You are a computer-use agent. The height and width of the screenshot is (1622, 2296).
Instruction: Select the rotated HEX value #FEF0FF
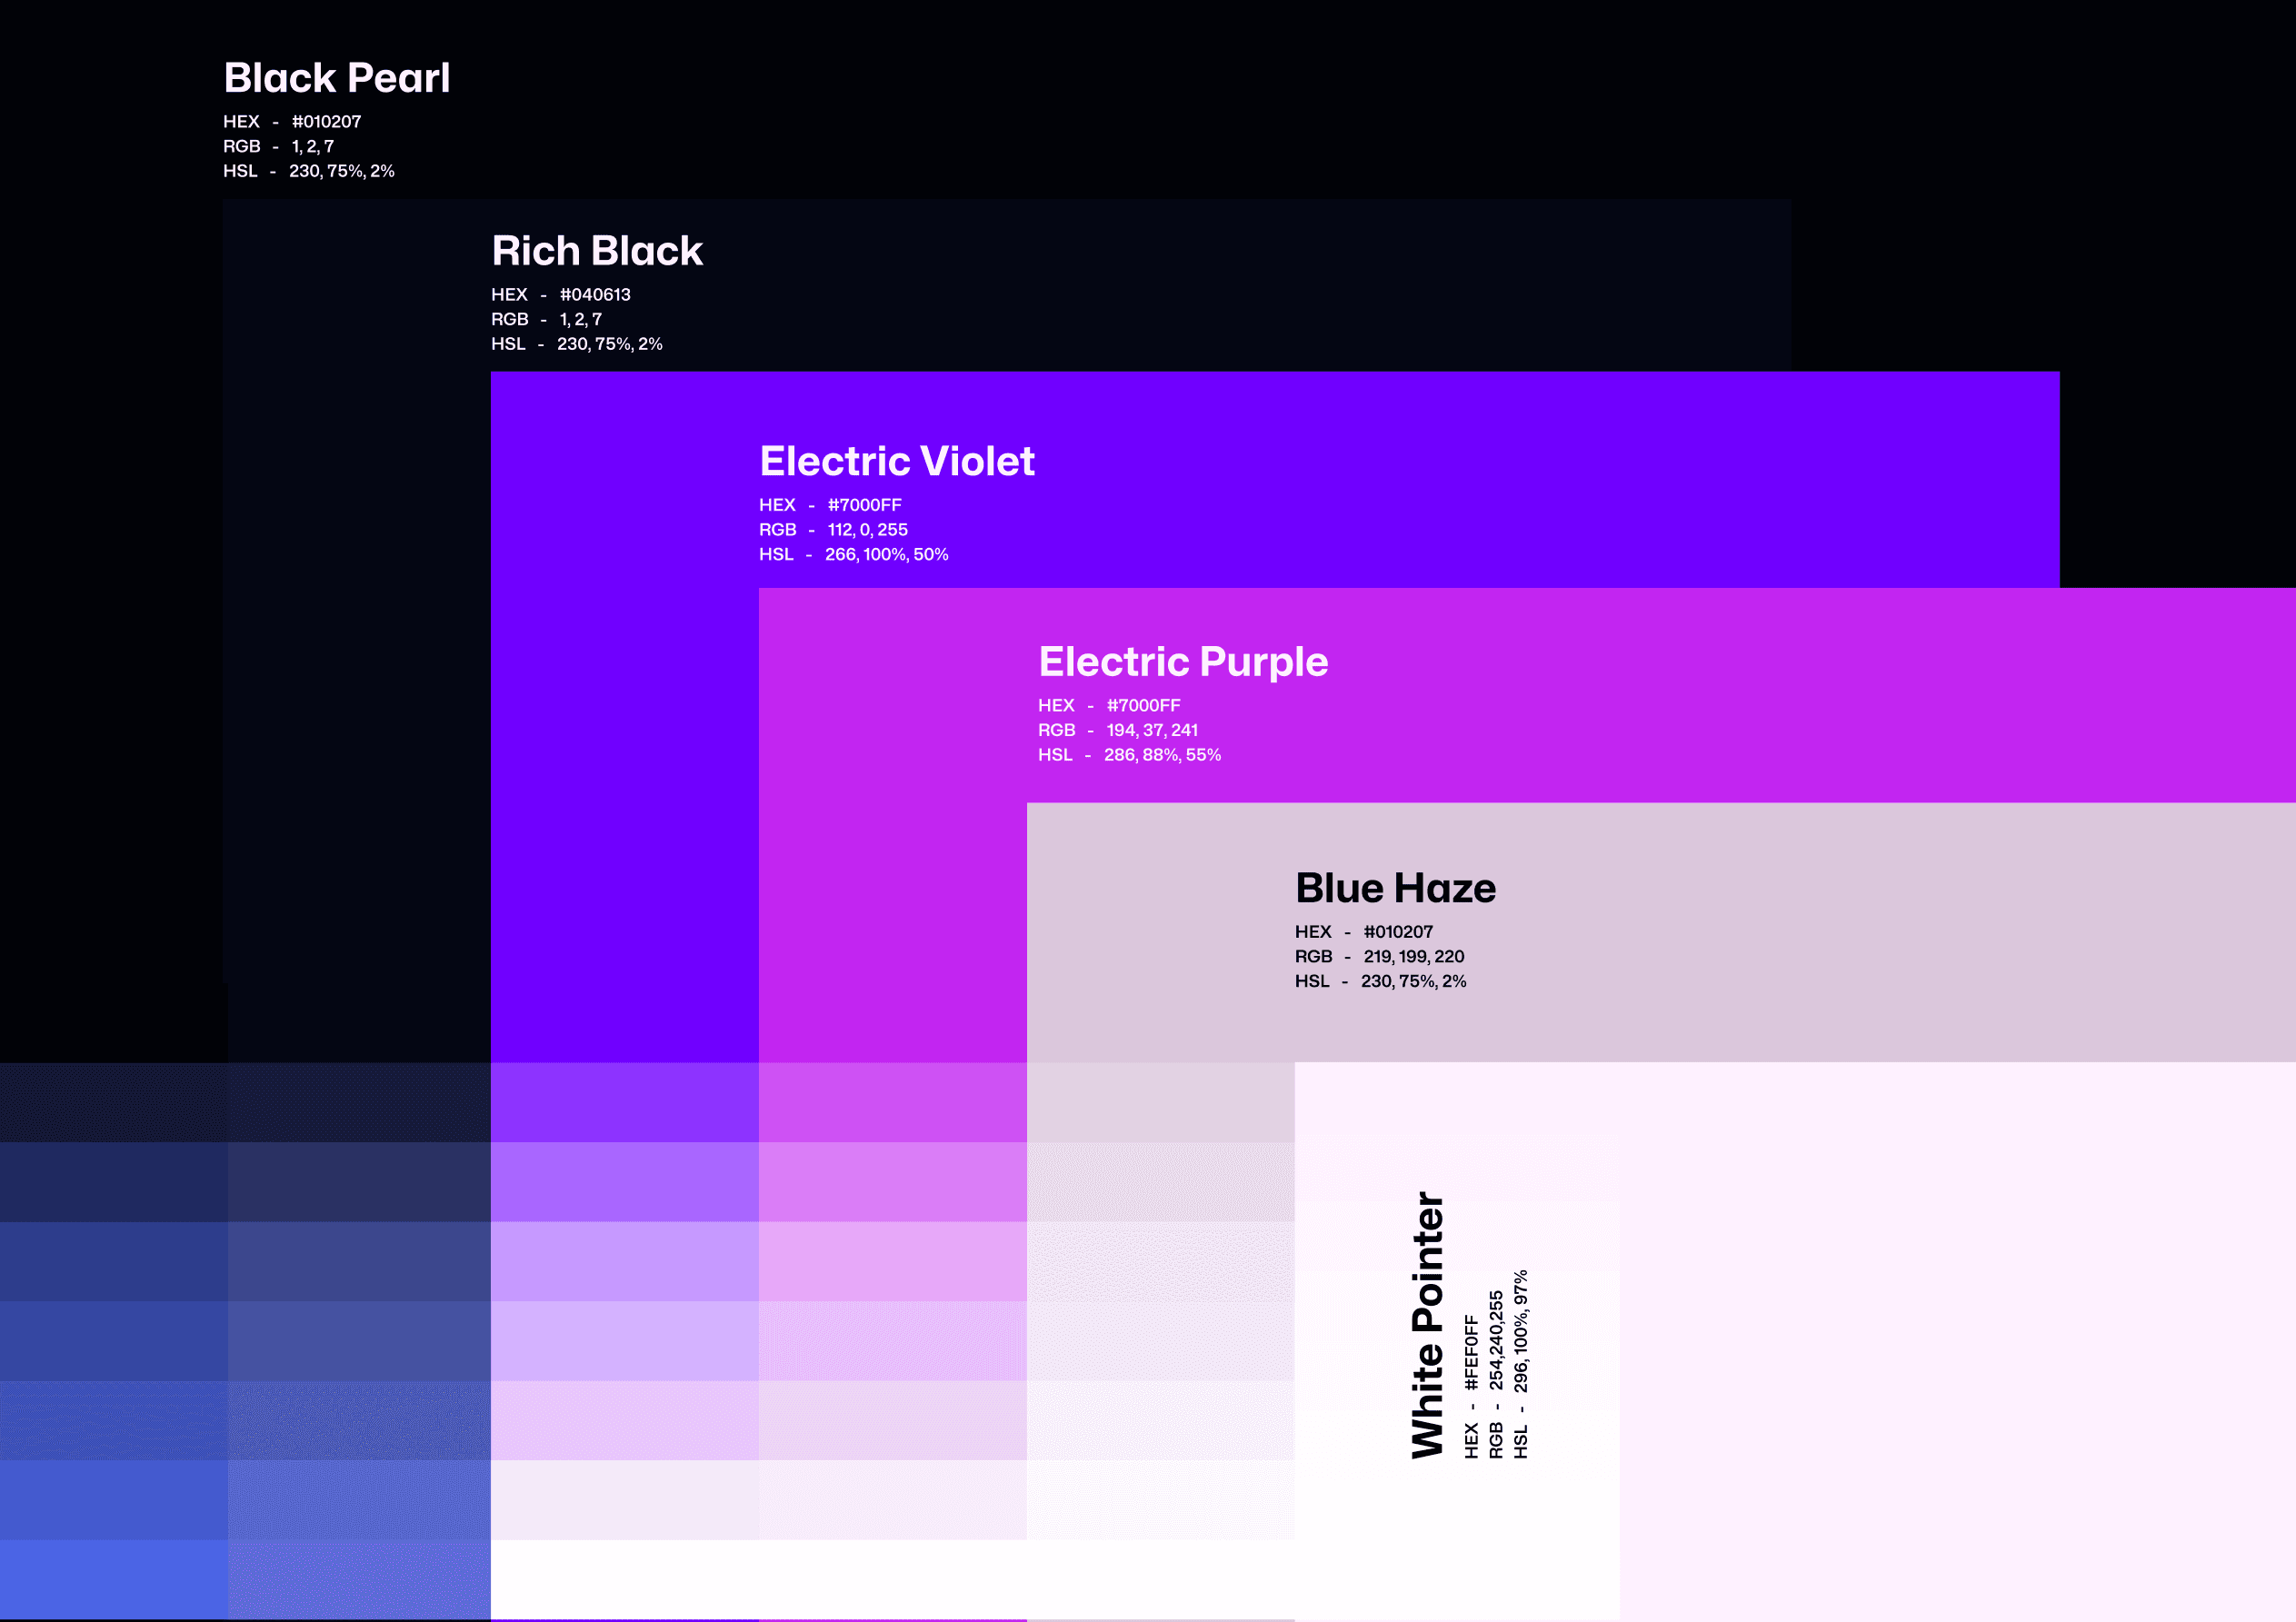point(1471,1353)
